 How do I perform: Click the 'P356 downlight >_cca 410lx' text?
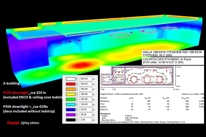click(25, 107)
